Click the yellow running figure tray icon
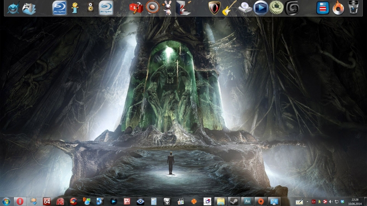The height and width of the screenshot is (206, 367). pos(319,201)
